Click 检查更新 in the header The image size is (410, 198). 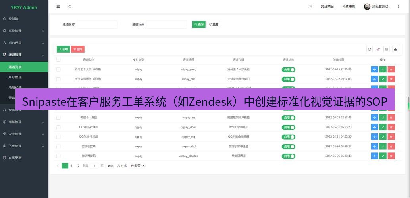(x=349, y=6)
